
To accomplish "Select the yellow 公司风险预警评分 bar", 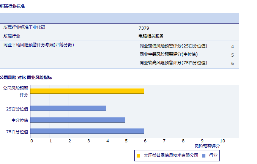I will [87, 91].
